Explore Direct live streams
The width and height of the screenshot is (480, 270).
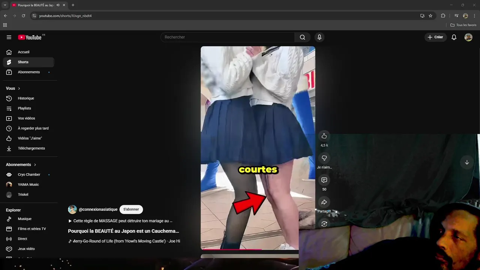point(28,239)
